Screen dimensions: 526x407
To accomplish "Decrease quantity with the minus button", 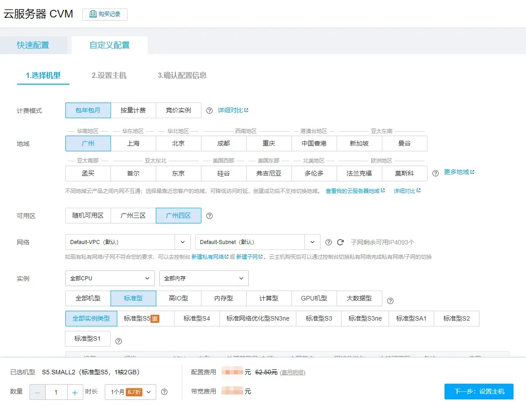I will click(37, 392).
